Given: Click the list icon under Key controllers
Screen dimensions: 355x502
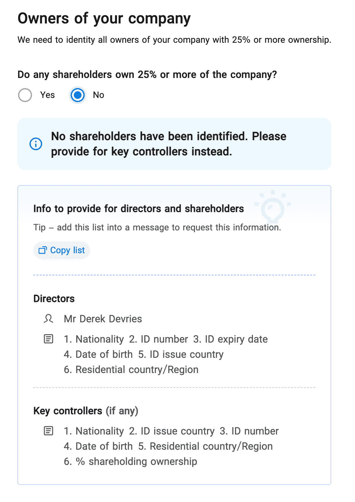Looking at the screenshot, I should coord(48,431).
